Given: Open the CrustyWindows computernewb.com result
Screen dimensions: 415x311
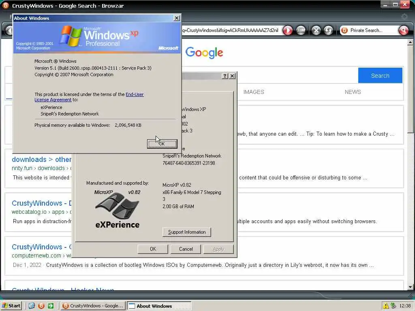Looking at the screenshot, I should point(42,247).
